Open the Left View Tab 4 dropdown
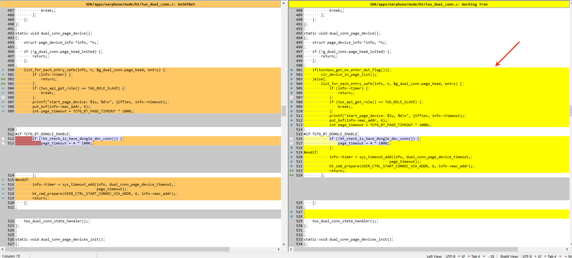 (478, 256)
